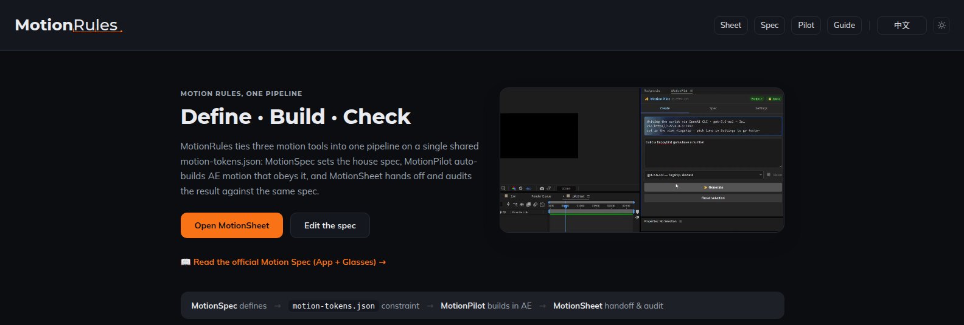Open the Guide nav item
Viewport: 964px width, 325px height.
(844, 26)
